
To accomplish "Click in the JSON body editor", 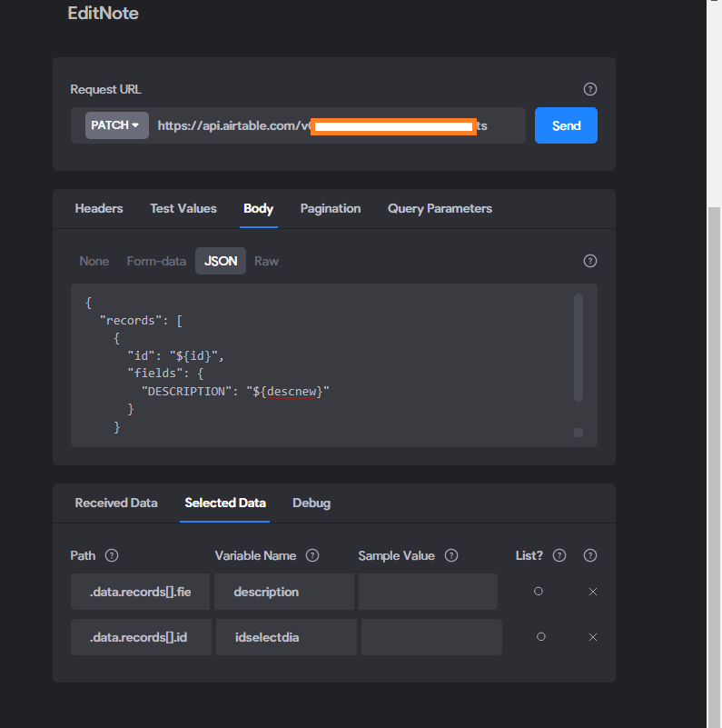I will pyautogui.click(x=334, y=365).
